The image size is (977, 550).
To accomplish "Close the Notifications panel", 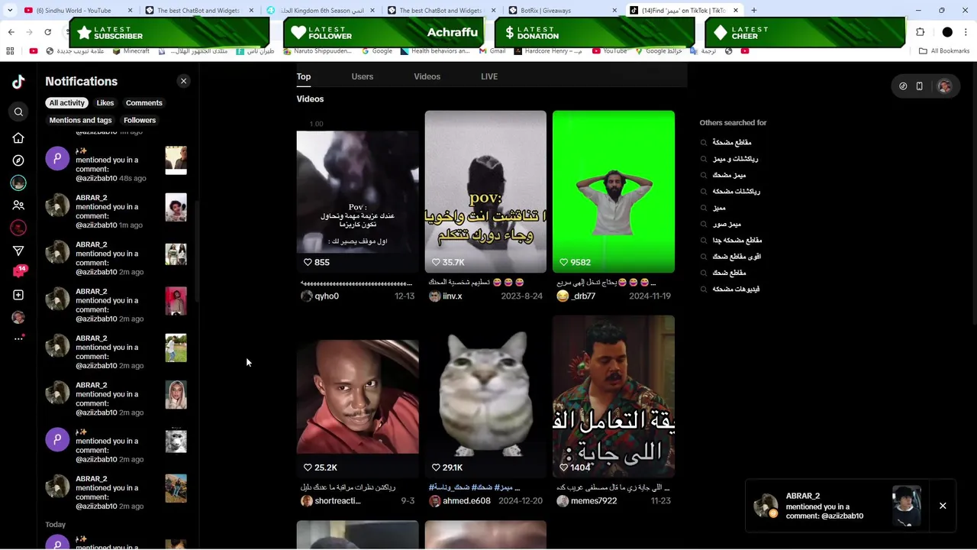I will [183, 81].
